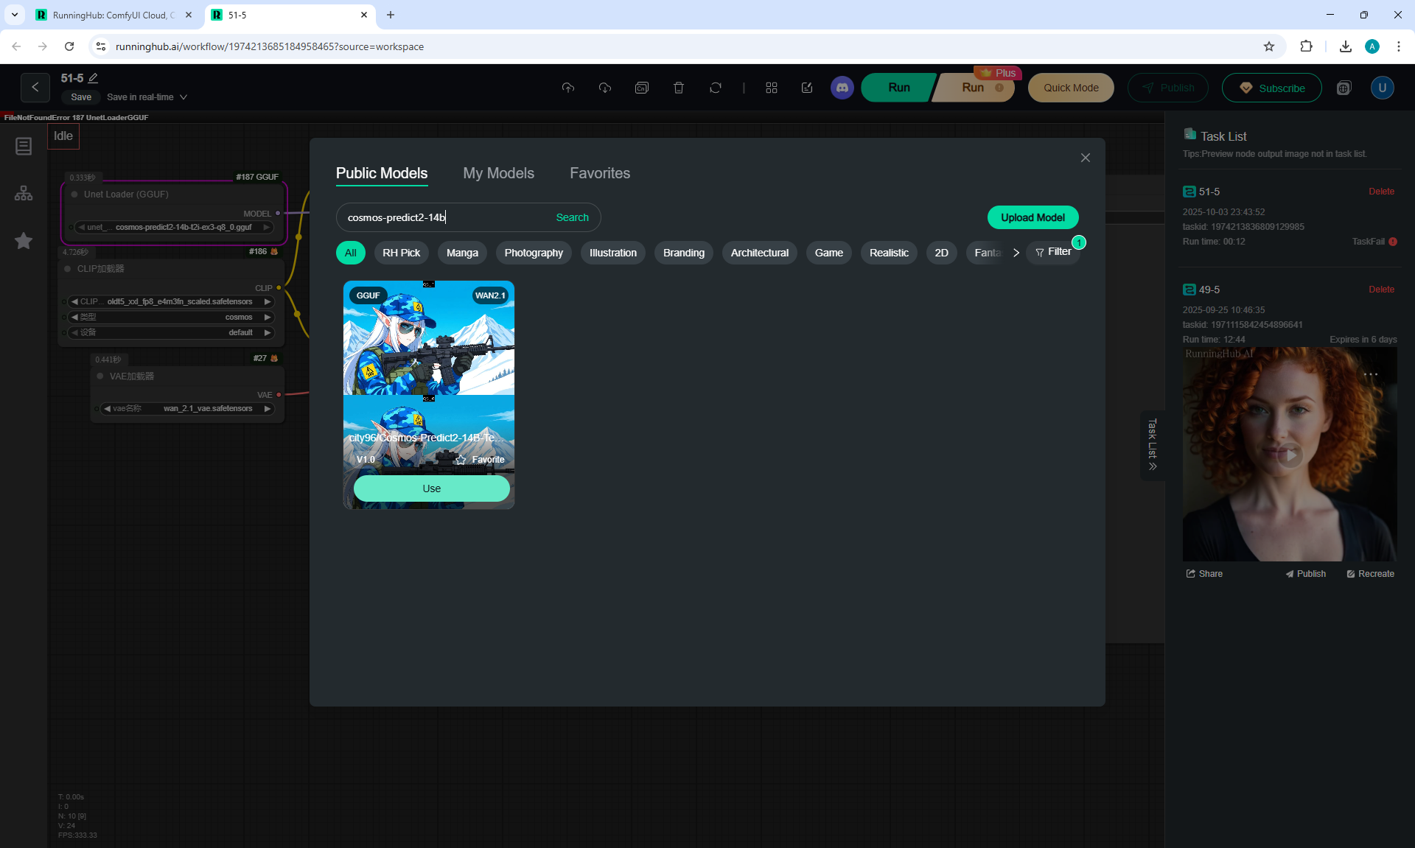Image resolution: width=1415 pixels, height=848 pixels.
Task: Open the Discord community icon
Action: pos(842,88)
